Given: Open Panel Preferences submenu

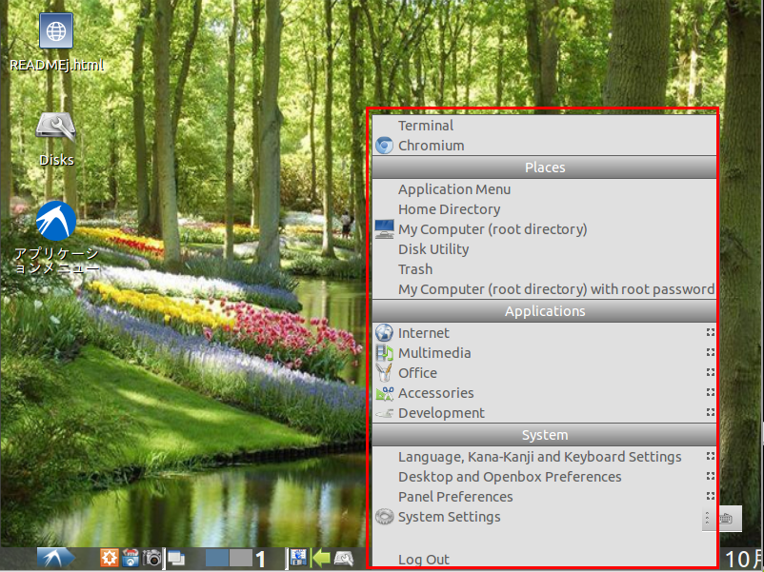Looking at the screenshot, I should [544, 497].
